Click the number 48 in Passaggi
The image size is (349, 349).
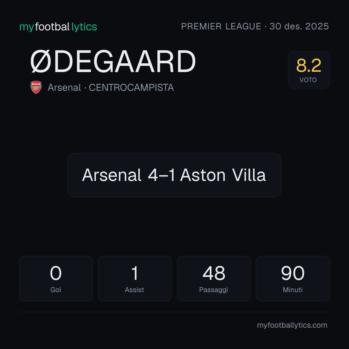[214, 273]
